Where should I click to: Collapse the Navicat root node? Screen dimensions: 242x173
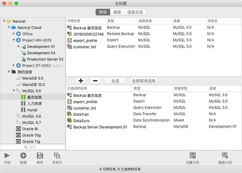point(4,21)
